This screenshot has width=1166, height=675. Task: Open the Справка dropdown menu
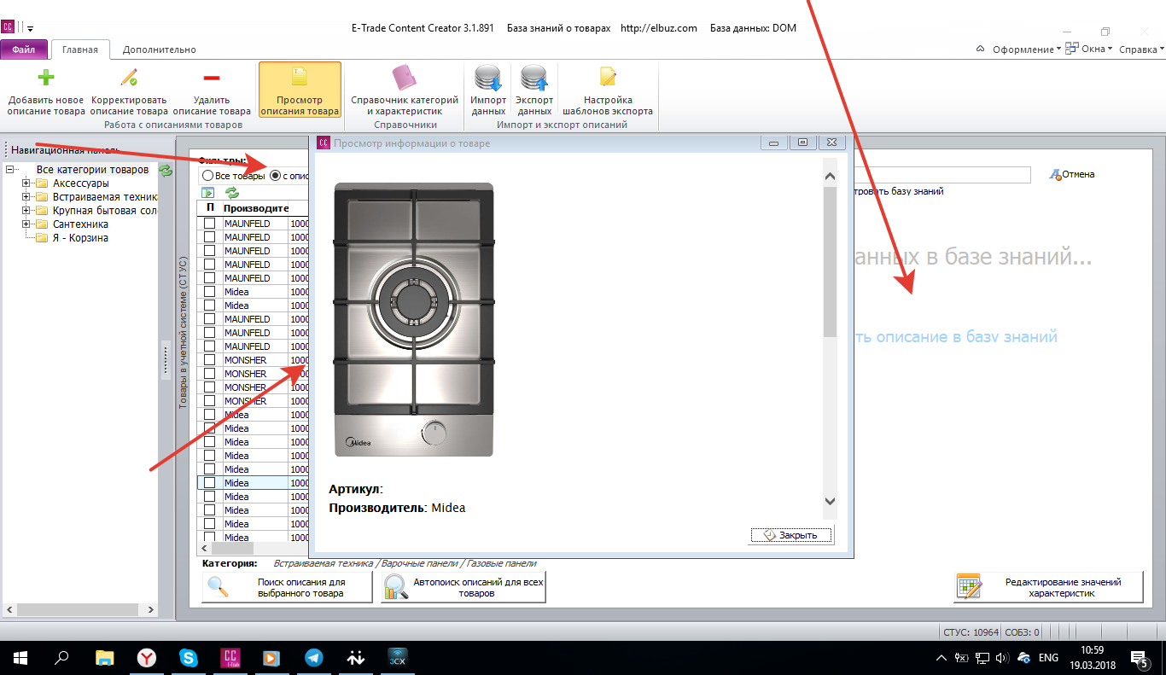[1141, 49]
